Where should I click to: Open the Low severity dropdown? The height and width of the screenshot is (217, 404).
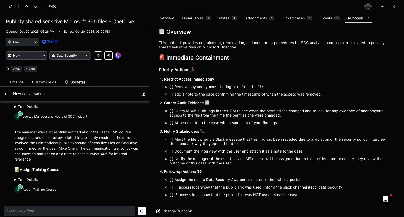point(23,42)
